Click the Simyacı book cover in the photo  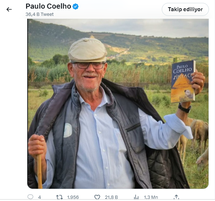(x=183, y=81)
